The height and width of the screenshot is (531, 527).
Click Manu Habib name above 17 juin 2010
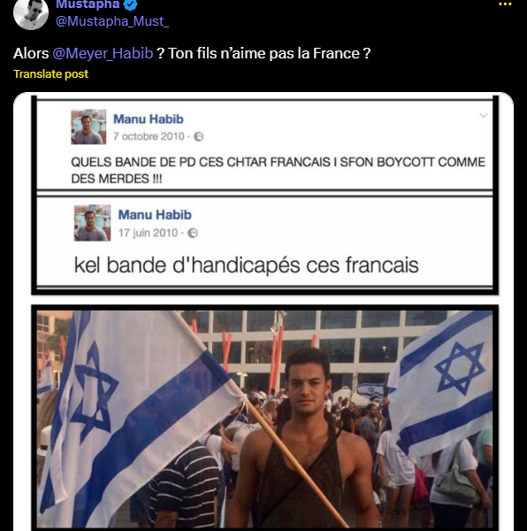click(155, 215)
